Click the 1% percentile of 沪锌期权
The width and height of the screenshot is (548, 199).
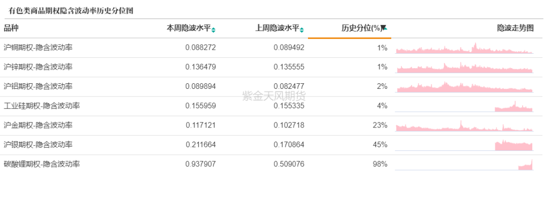click(383, 67)
